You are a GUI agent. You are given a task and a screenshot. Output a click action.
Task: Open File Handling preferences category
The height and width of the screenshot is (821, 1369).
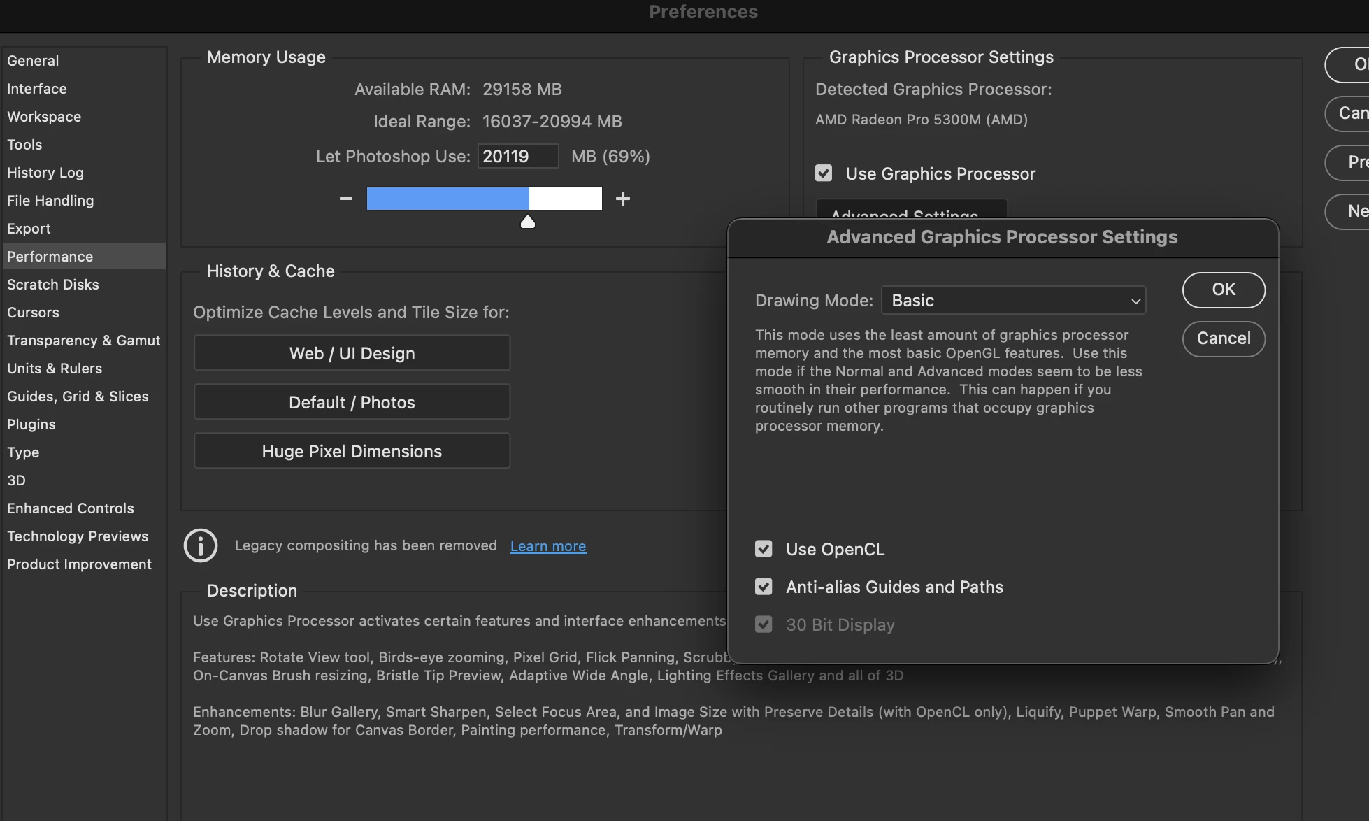point(50,201)
